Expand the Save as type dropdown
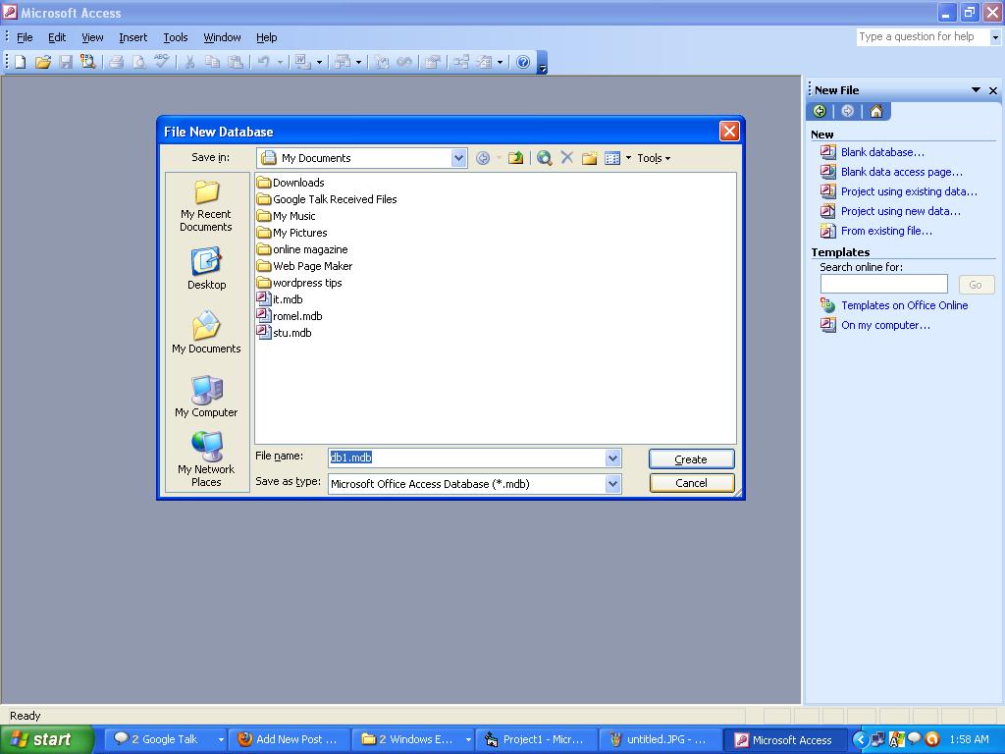This screenshot has height=754, width=1005. (x=612, y=483)
